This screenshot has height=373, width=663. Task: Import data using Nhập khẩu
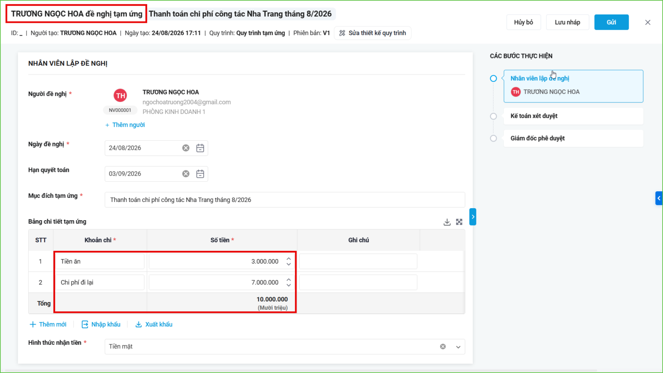point(101,325)
